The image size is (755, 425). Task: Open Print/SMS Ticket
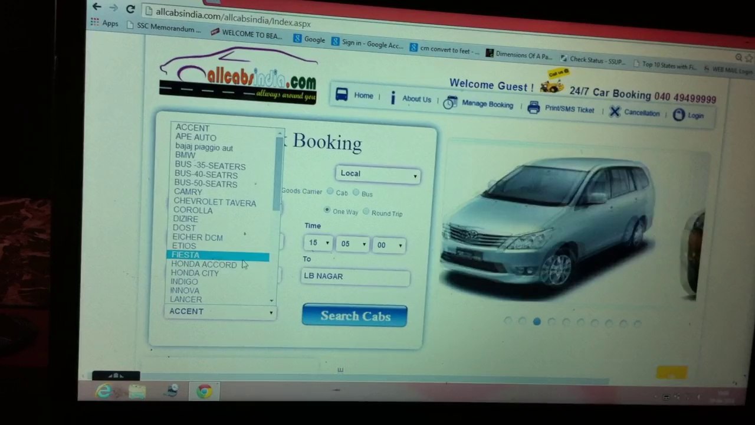[569, 109]
